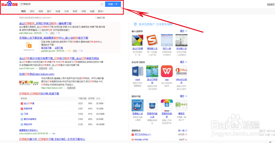Click the shield icon in login banner
The image size is (275, 143).
point(135,24)
